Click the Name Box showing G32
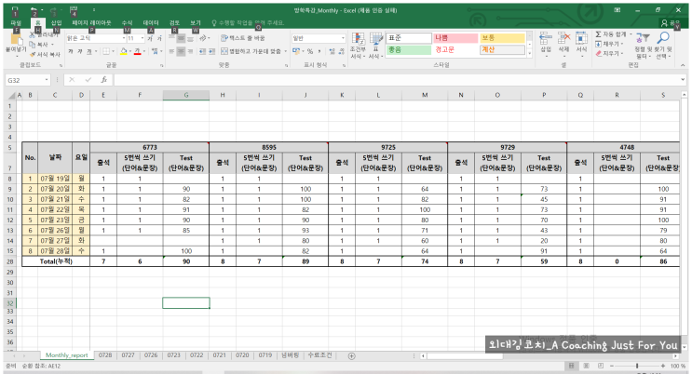This screenshot has height=374, width=692. 27,80
